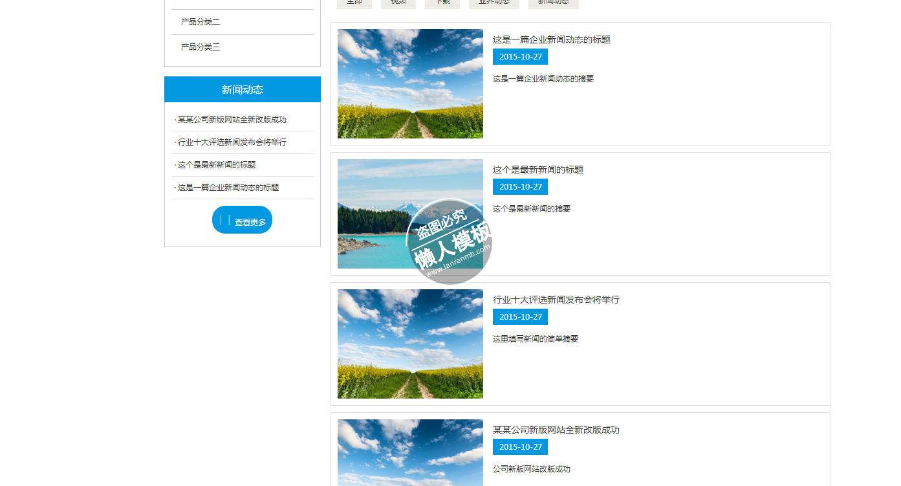
Task: Click summary text 这个是最新新闻的摘要
Action: pos(532,209)
